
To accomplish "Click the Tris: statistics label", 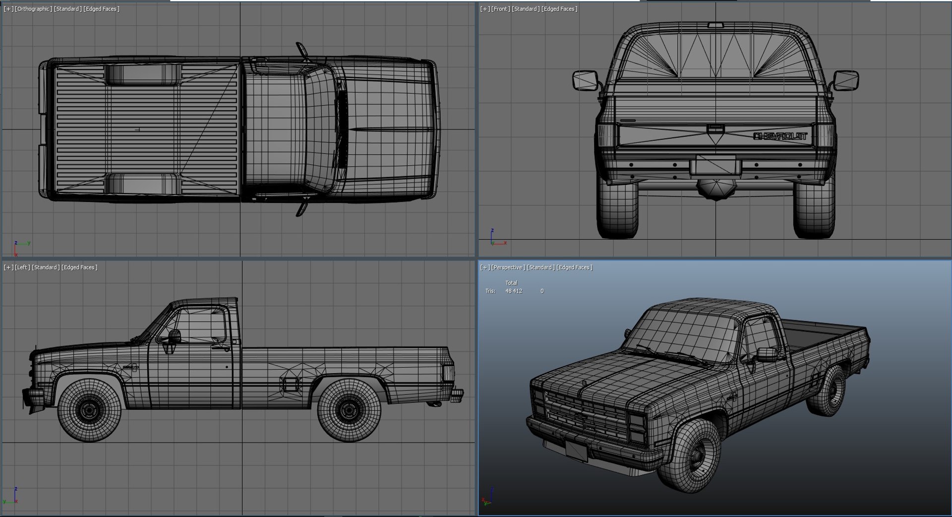I will click(x=490, y=291).
